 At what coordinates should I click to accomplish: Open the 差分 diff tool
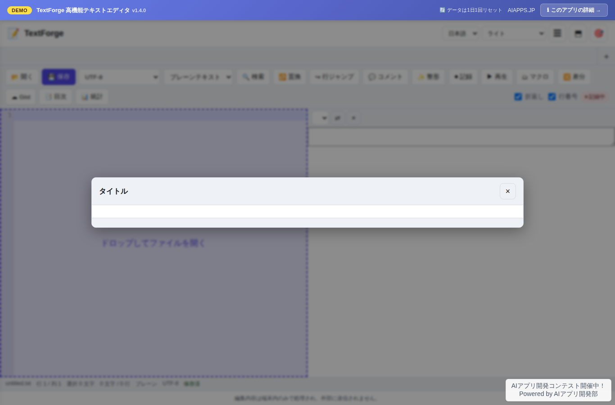pos(574,77)
